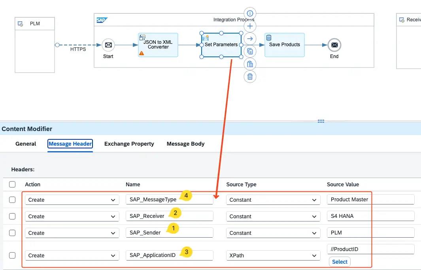Toggle the select-all headers checkbox
The image size is (421, 270).
click(x=12, y=184)
